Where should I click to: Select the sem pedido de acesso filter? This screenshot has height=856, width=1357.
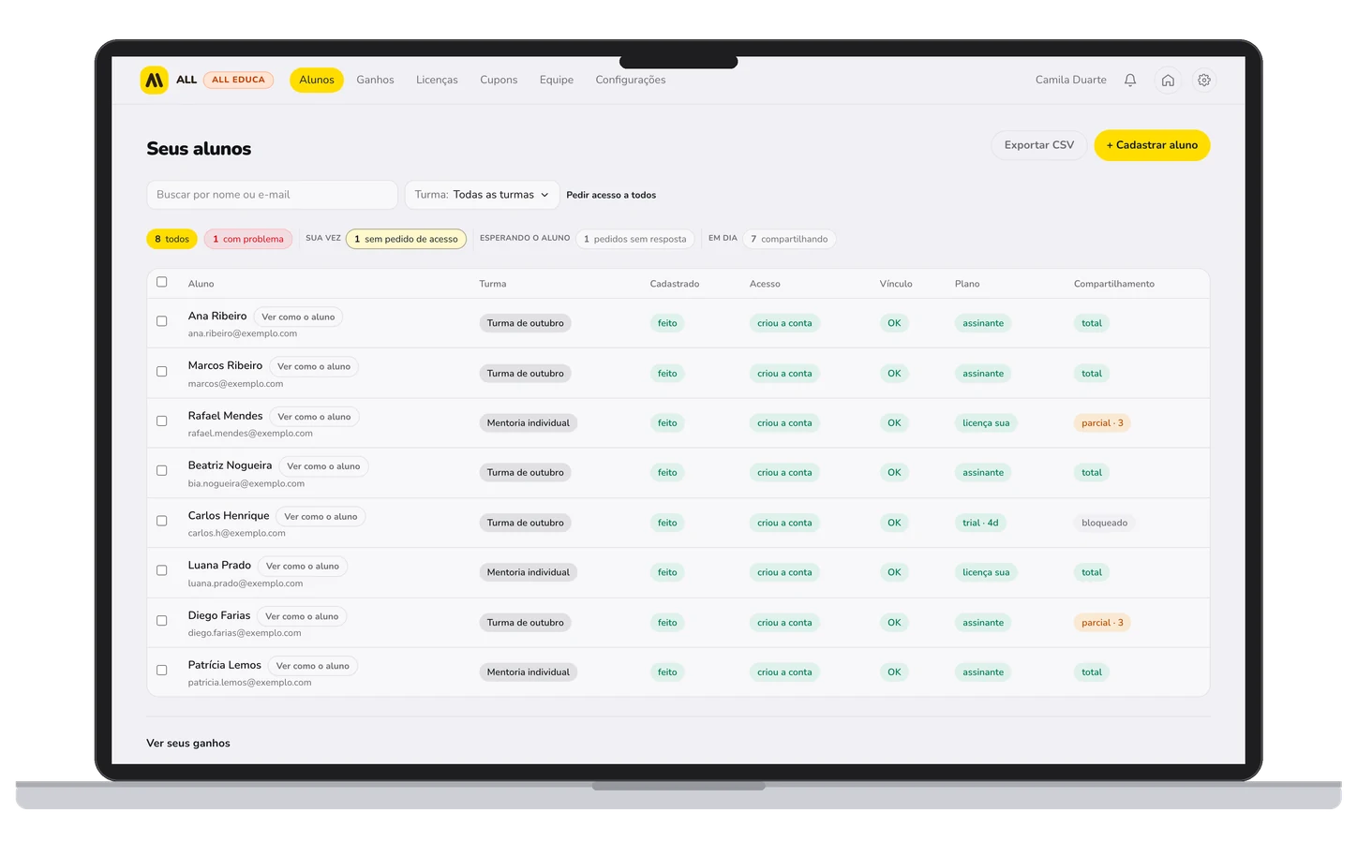pos(406,239)
